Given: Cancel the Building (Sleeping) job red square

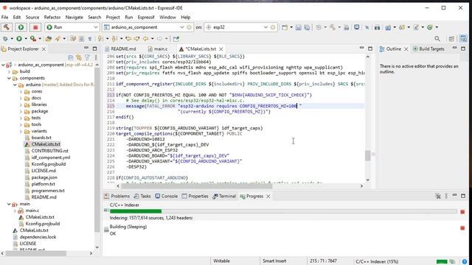Looking at the screenshot, I should [462, 228].
